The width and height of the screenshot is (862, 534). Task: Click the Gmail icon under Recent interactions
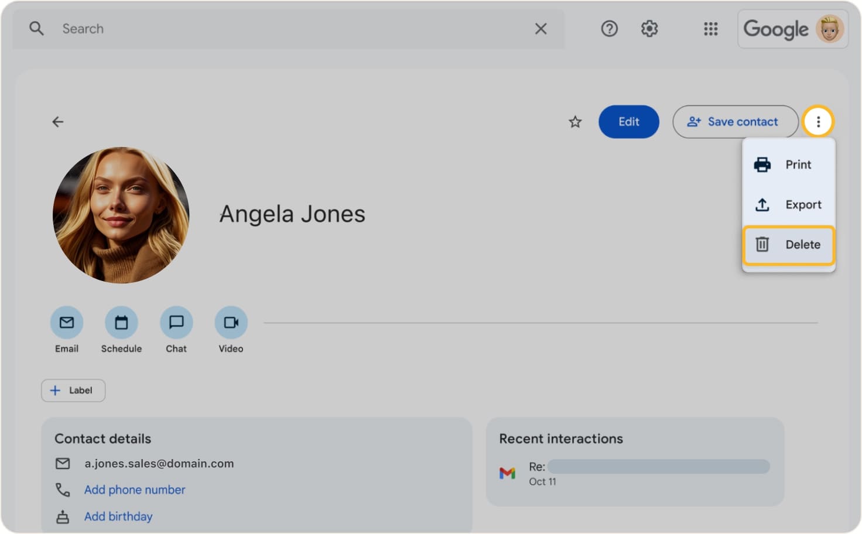507,473
